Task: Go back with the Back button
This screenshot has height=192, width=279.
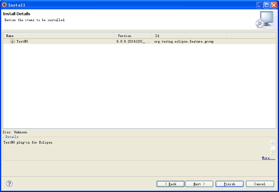Action: pyautogui.click(x=170, y=184)
